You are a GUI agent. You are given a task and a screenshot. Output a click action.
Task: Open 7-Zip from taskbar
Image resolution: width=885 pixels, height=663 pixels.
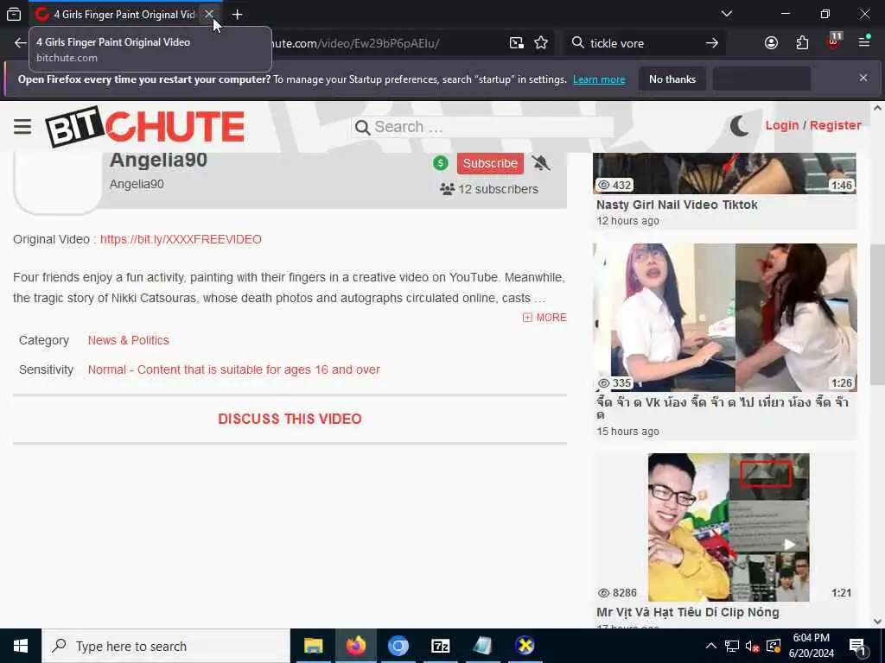tap(440, 646)
